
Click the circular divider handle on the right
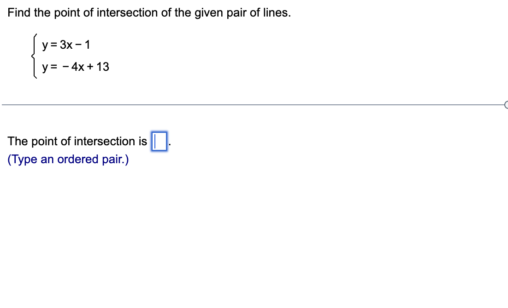click(x=506, y=105)
